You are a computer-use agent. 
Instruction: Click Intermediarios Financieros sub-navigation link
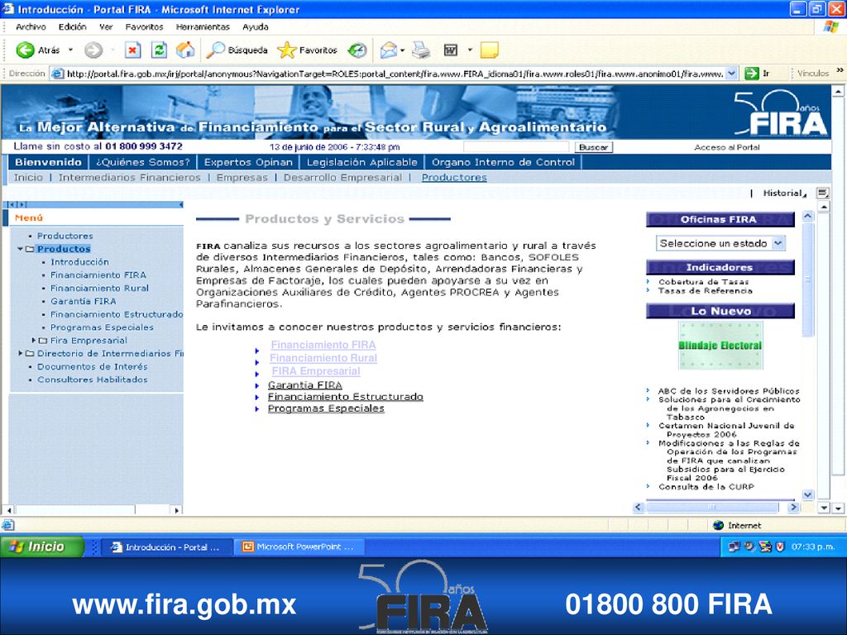[129, 177]
